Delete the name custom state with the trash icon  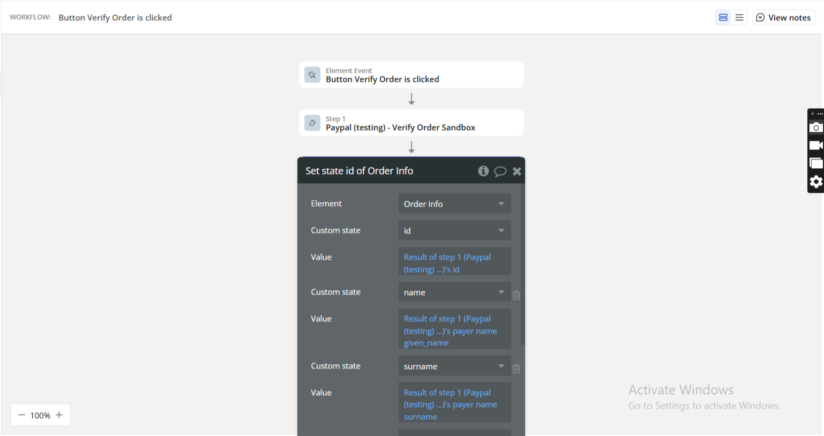[516, 295]
